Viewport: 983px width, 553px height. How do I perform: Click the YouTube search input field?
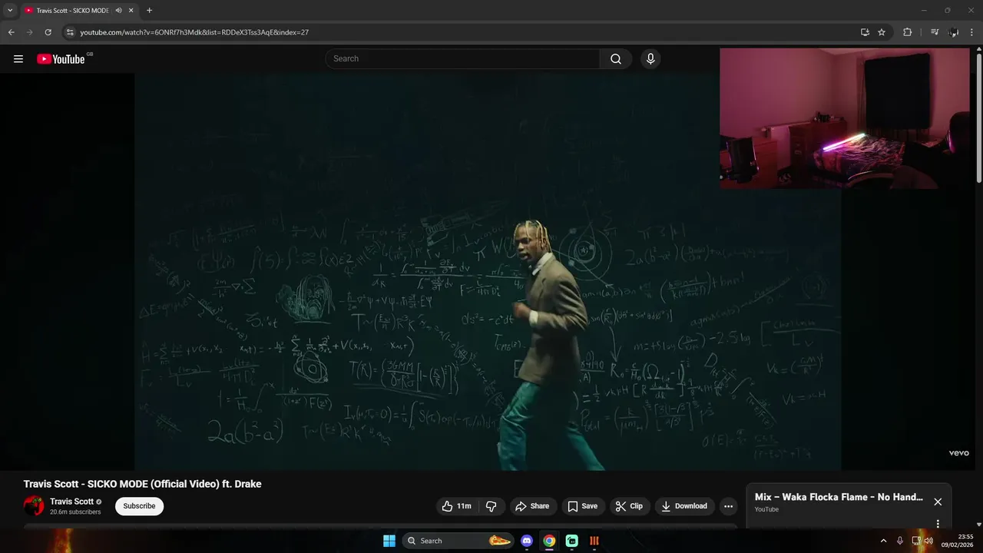pyautogui.click(x=462, y=59)
